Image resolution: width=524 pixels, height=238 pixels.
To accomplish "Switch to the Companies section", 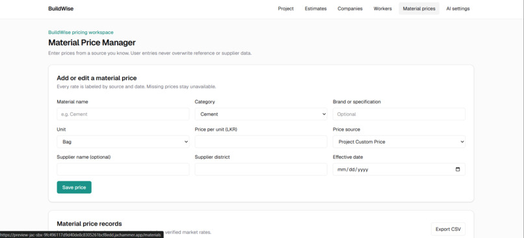I will (350, 8).
